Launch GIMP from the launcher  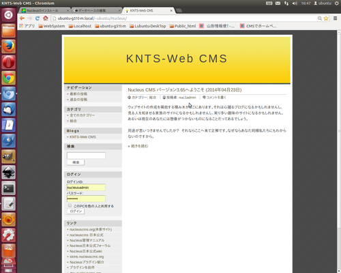pos(8,156)
